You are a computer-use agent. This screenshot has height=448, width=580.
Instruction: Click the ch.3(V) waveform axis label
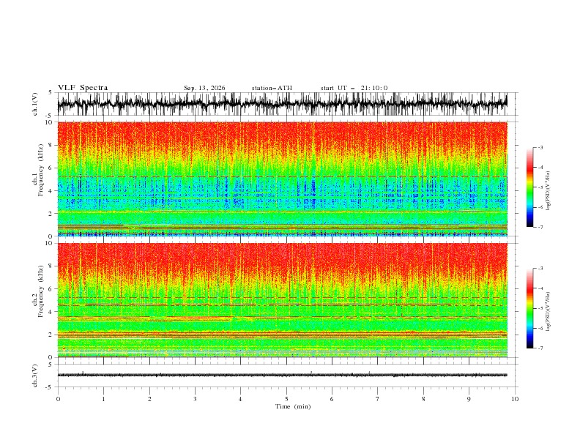pyautogui.click(x=35, y=376)
